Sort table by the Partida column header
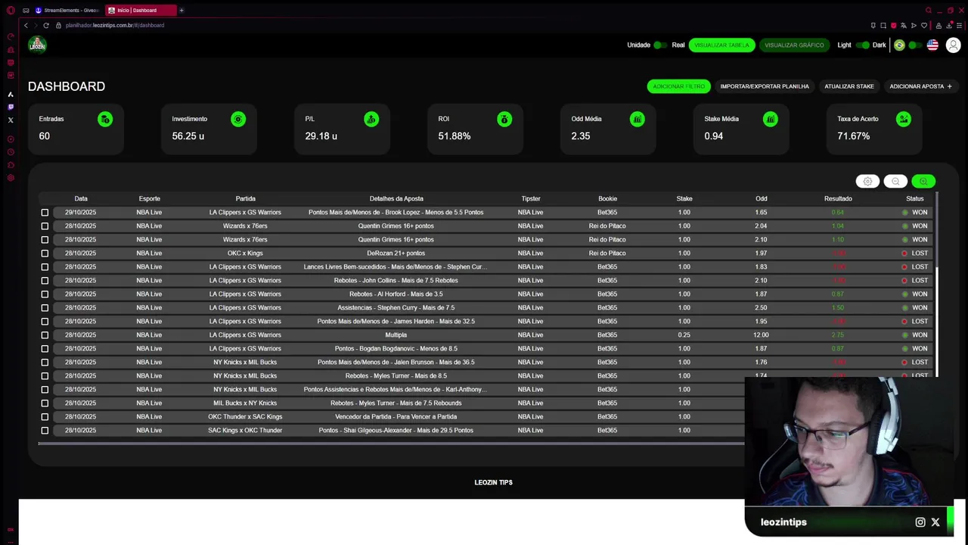This screenshot has height=545, width=968. pyautogui.click(x=245, y=198)
